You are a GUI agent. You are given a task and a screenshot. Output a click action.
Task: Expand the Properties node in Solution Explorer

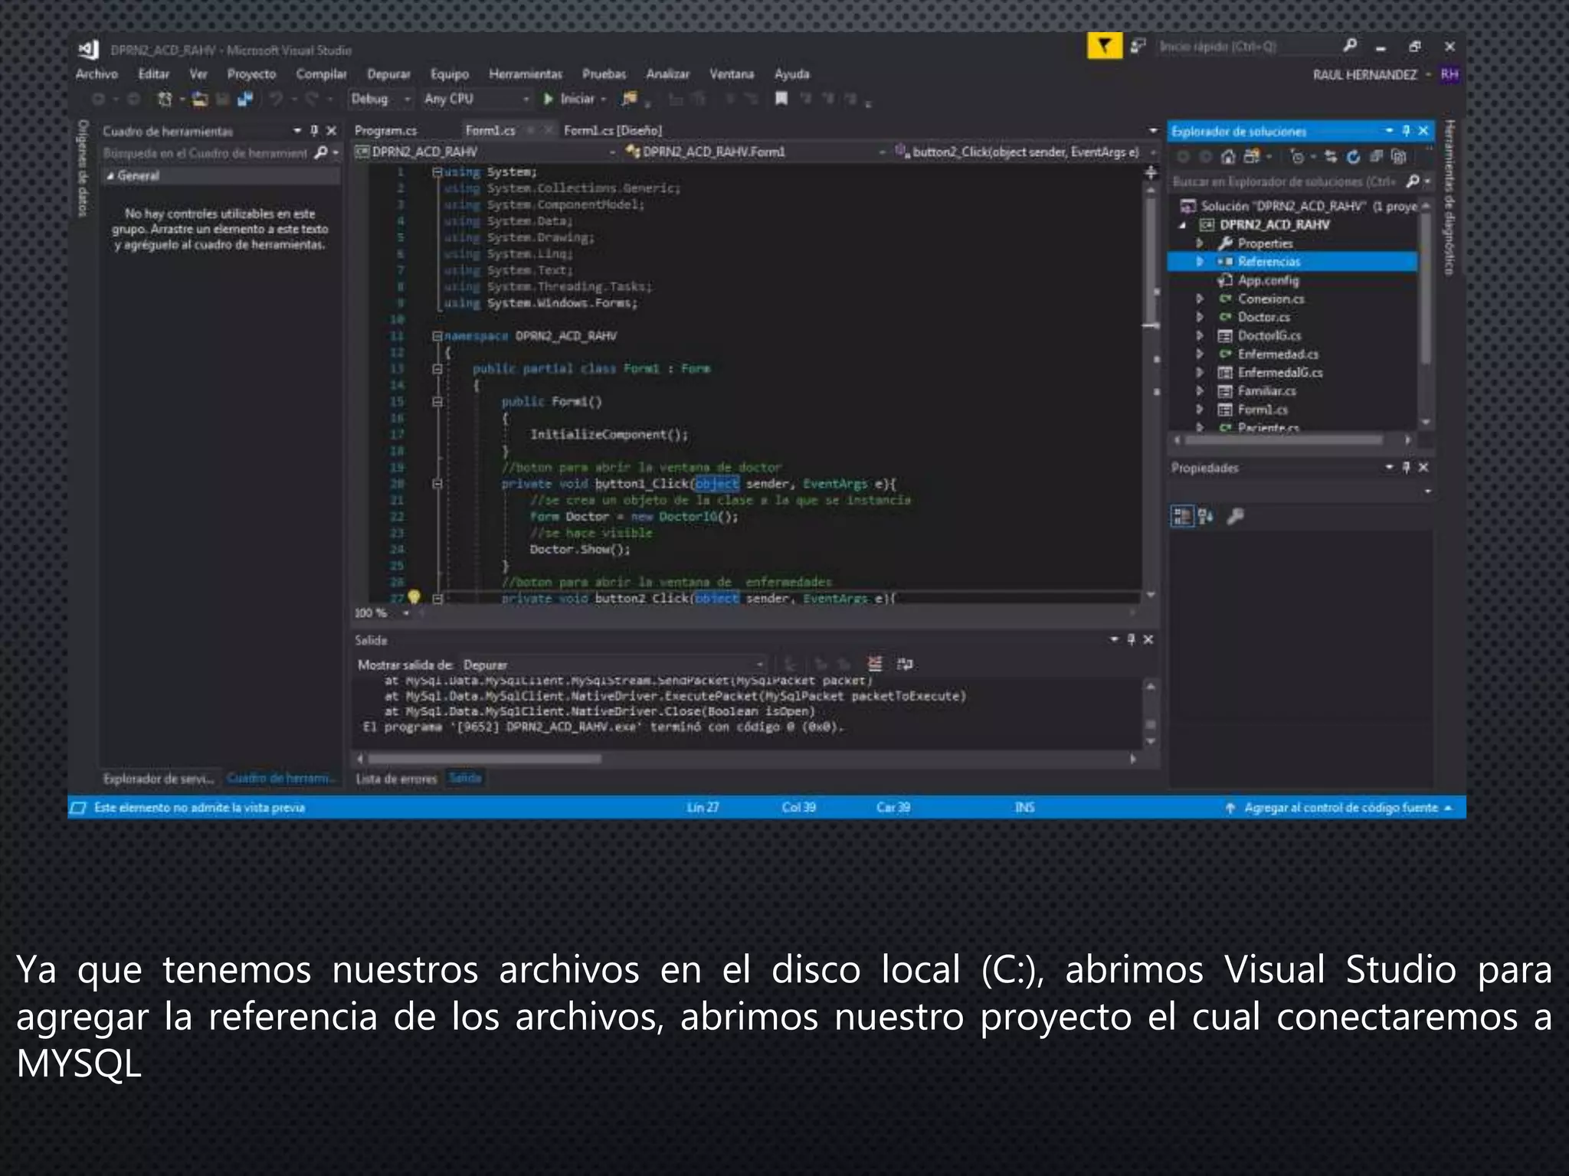(x=1200, y=243)
